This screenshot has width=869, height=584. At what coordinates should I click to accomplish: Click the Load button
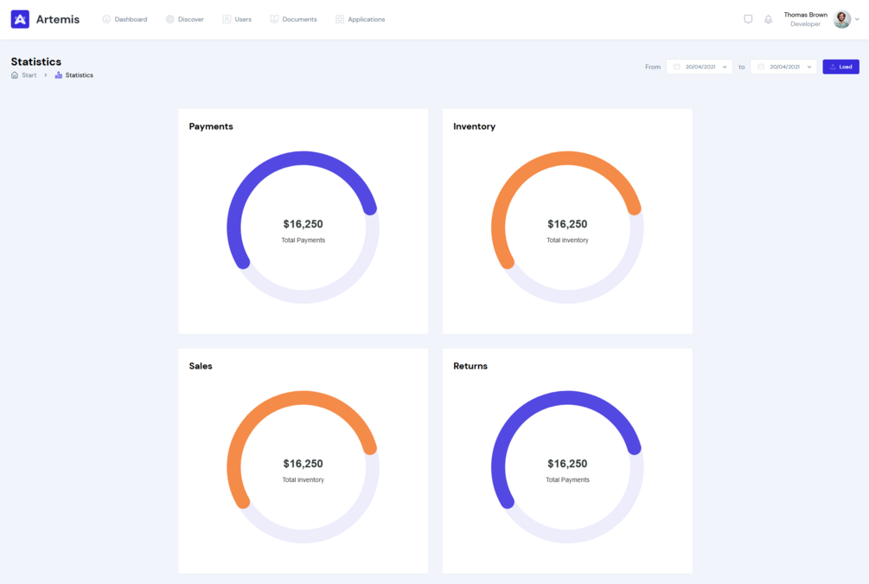click(840, 67)
